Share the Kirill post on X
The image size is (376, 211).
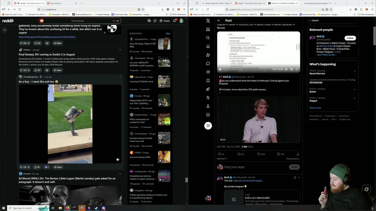[x=298, y=154]
